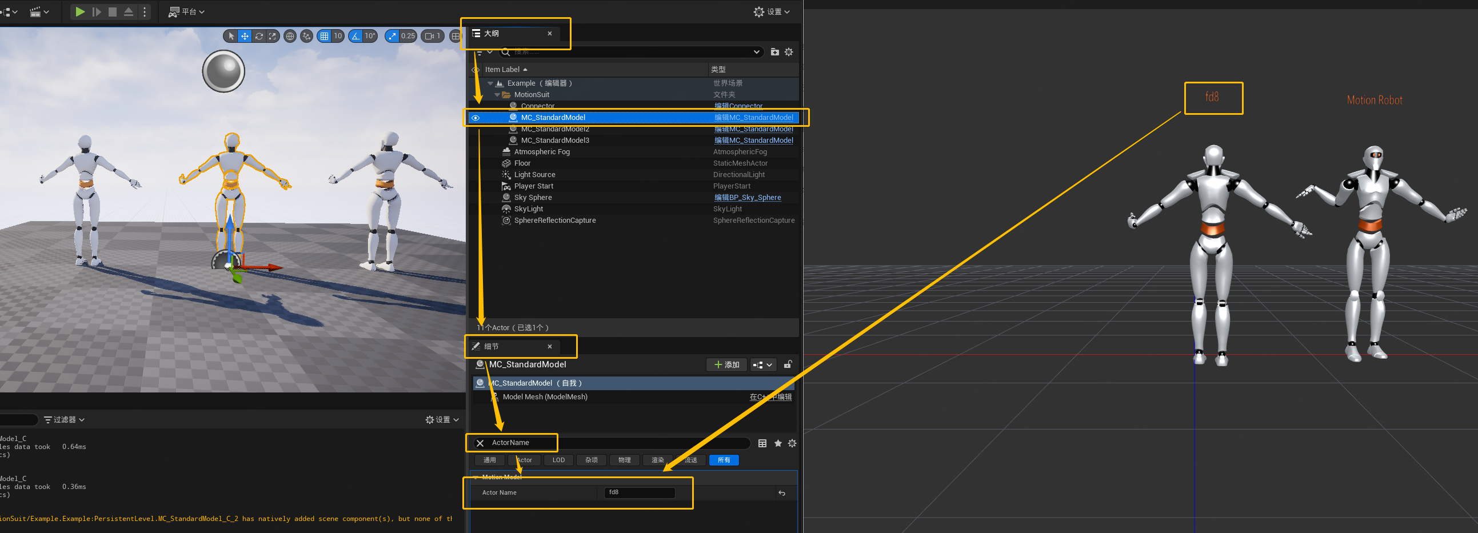Click the world coordinate globe icon
Image resolution: width=1478 pixels, height=533 pixels.
click(x=290, y=36)
